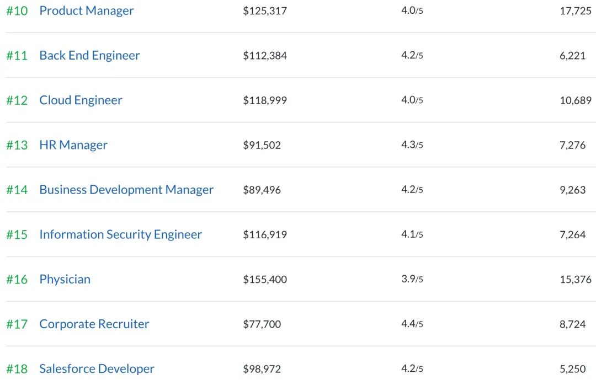Click the $89,496 salary value

coord(262,190)
